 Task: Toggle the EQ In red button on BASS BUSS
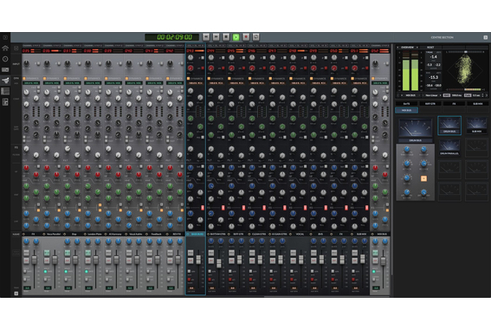pos(203,208)
